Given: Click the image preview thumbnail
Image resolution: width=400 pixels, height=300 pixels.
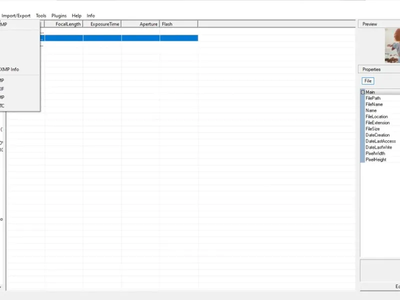Looking at the screenshot, I should pyautogui.click(x=392, y=45).
